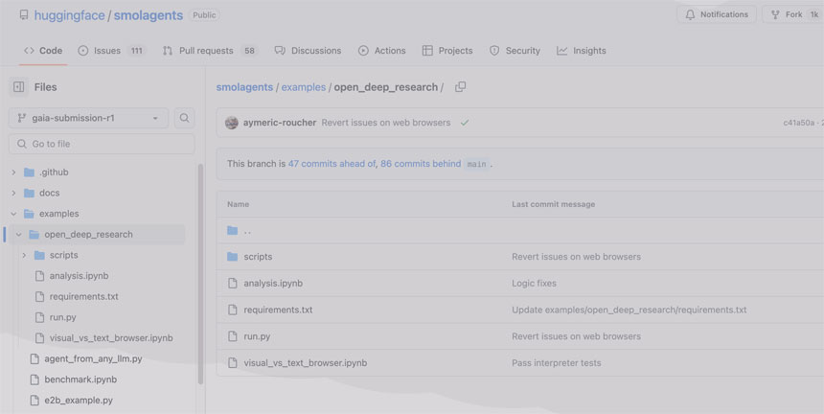Click the commit status checkmark icon
The width and height of the screenshot is (824, 414).
pyautogui.click(x=465, y=123)
